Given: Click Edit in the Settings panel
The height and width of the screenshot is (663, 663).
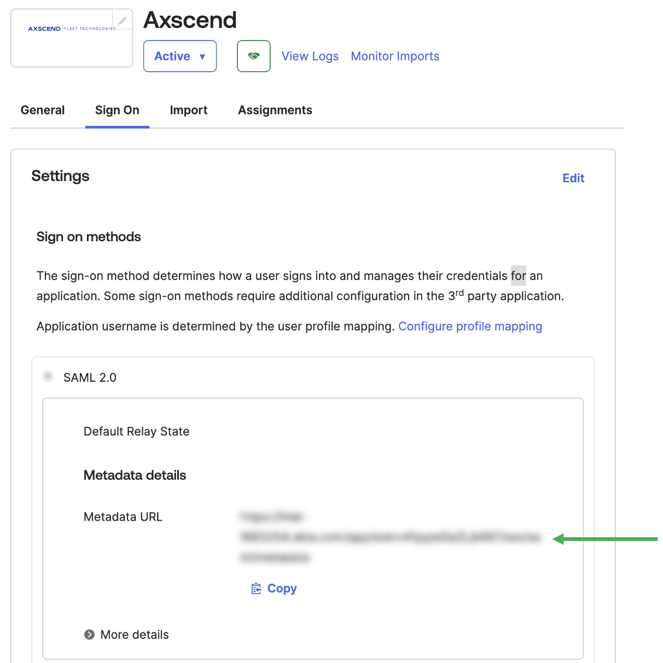Looking at the screenshot, I should 573,178.
